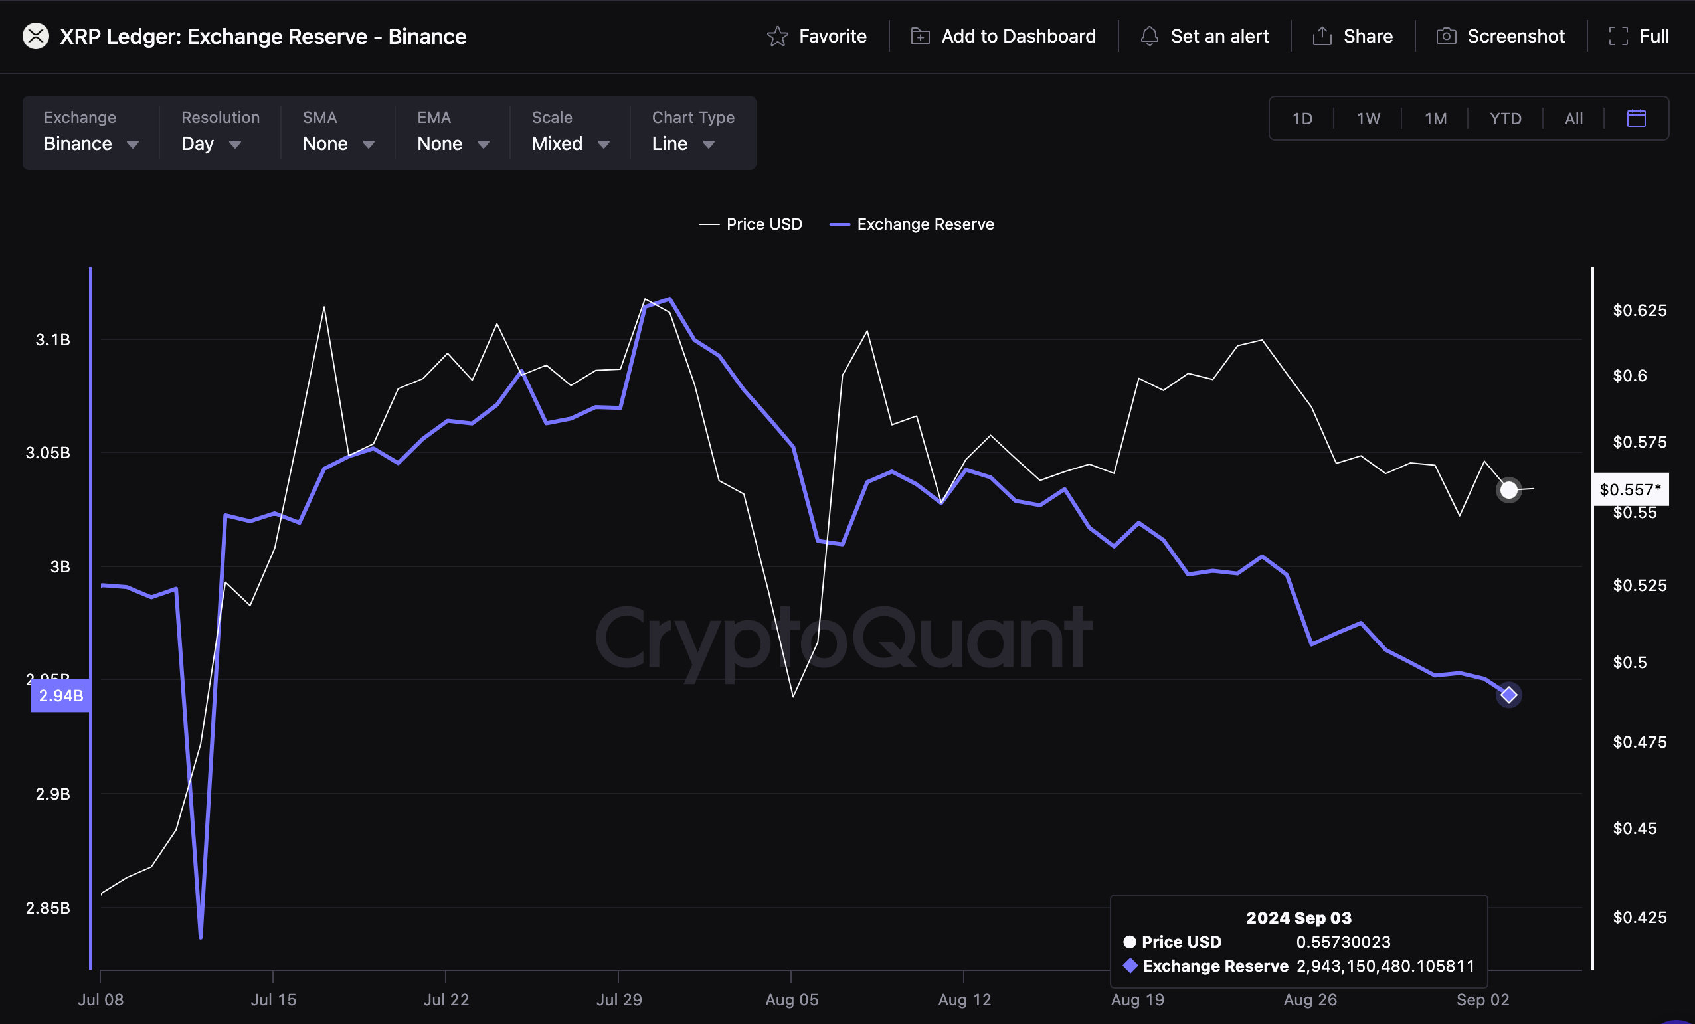Click the $0.557* price axis label
The image size is (1695, 1024).
click(1631, 489)
